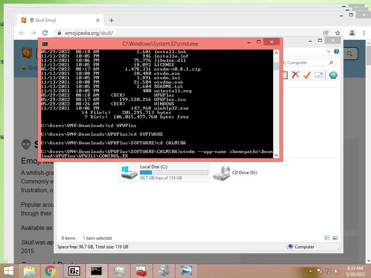Click the Emojipedia search magnifier button
This screenshot has height=278, width=371.
[350, 54]
